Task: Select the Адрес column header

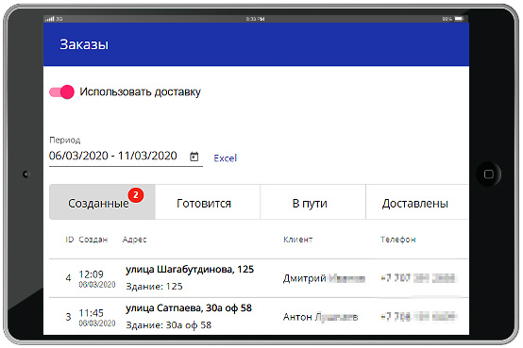Action: (134, 240)
